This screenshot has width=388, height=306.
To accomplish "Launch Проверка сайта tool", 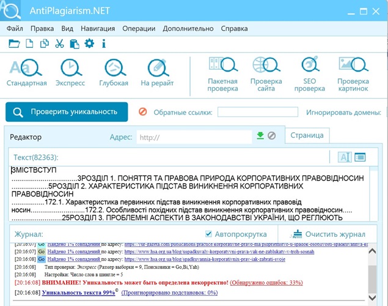I will pyautogui.click(x=266, y=74).
